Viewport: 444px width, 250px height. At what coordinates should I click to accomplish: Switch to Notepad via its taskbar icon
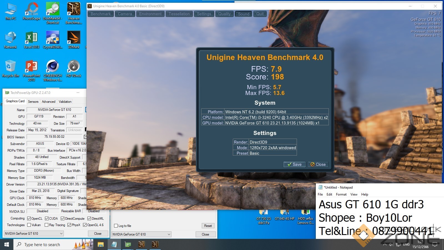pyautogui.click(x=114, y=244)
